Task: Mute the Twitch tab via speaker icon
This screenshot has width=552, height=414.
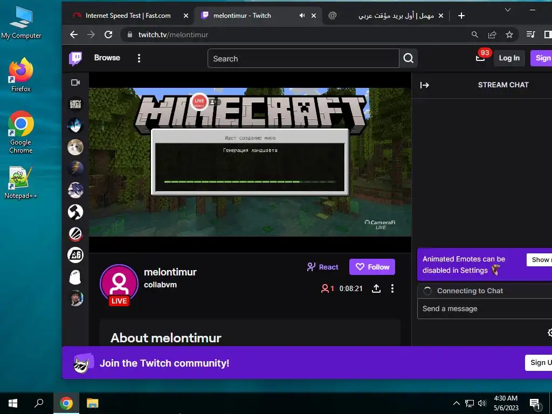Action: point(302,16)
